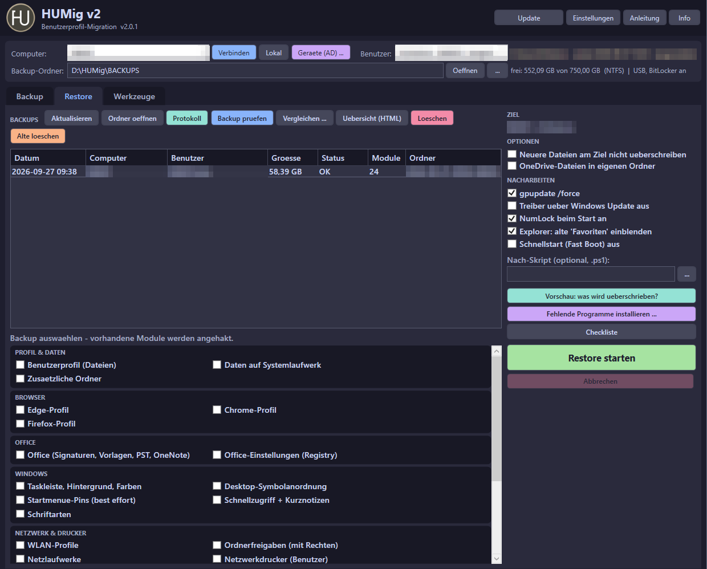Click Backup pruefen button

coord(242,118)
